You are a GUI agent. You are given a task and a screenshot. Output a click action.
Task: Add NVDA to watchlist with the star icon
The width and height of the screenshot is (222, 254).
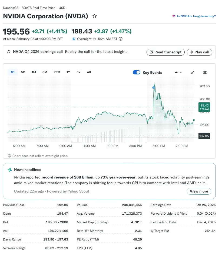tap(95, 16)
